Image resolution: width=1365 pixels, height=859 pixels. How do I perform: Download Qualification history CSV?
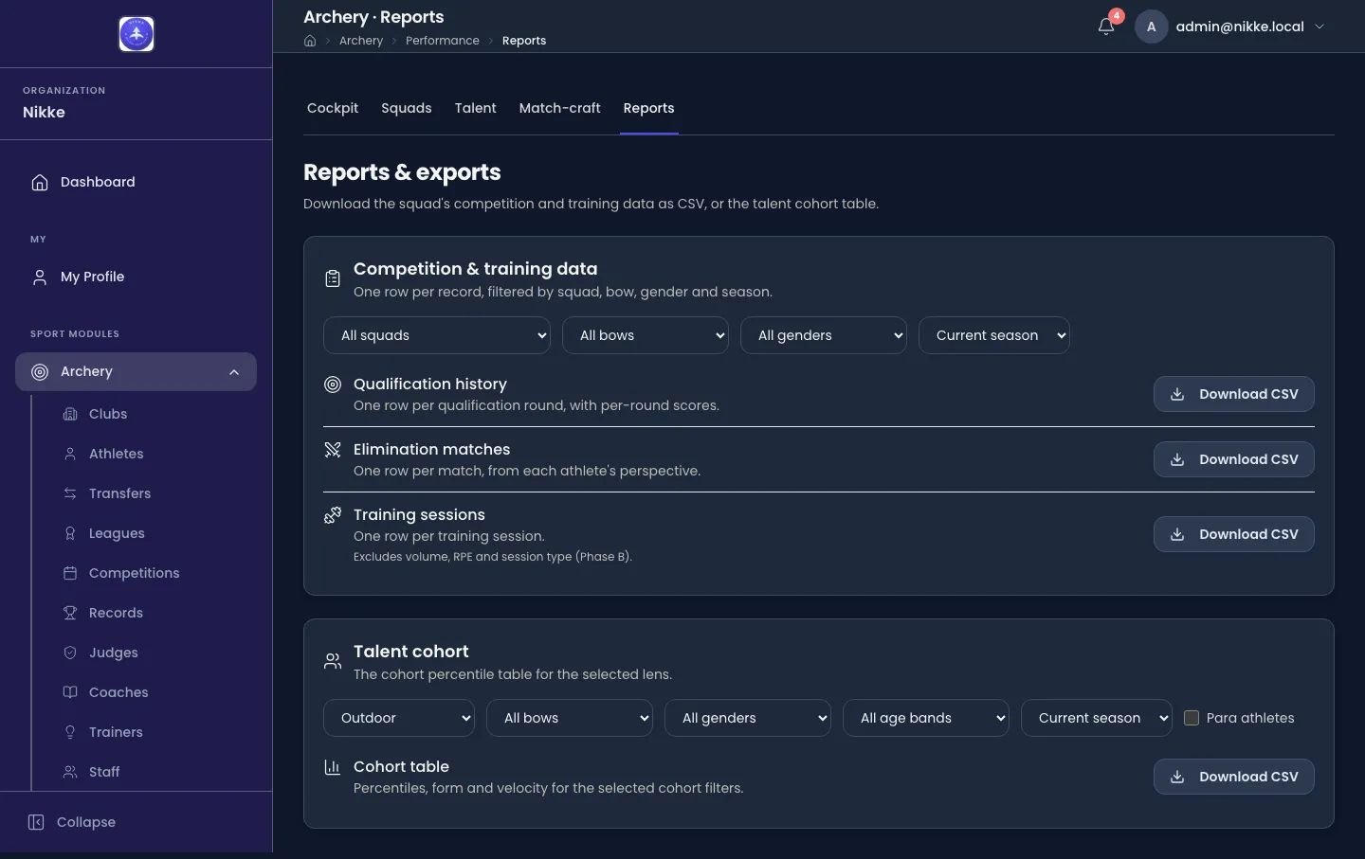[x=1234, y=394]
